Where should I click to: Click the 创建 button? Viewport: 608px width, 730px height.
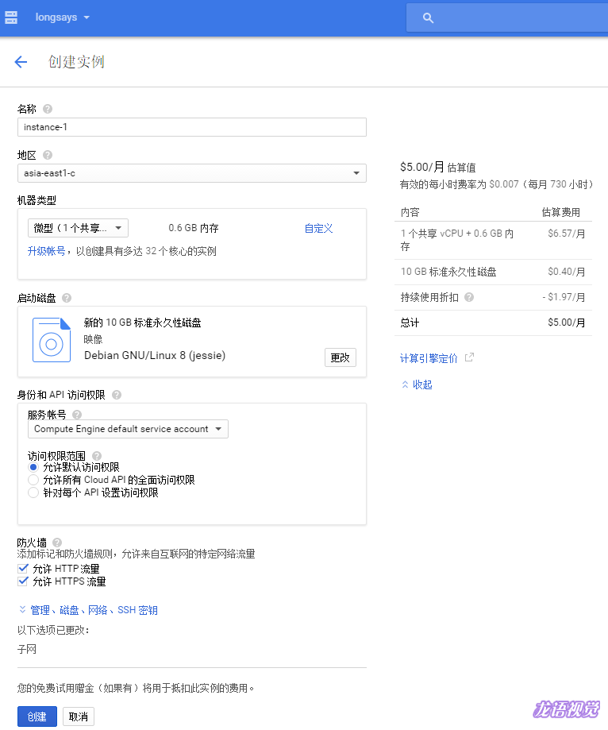click(37, 716)
